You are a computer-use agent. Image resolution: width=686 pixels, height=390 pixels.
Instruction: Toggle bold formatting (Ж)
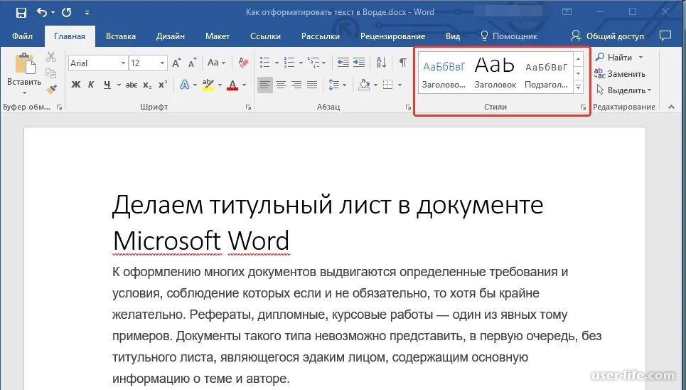point(76,85)
